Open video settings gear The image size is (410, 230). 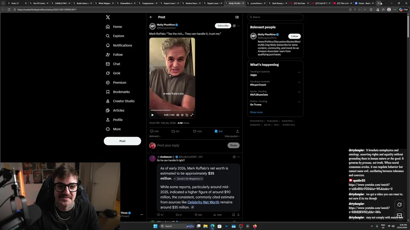pos(182,115)
